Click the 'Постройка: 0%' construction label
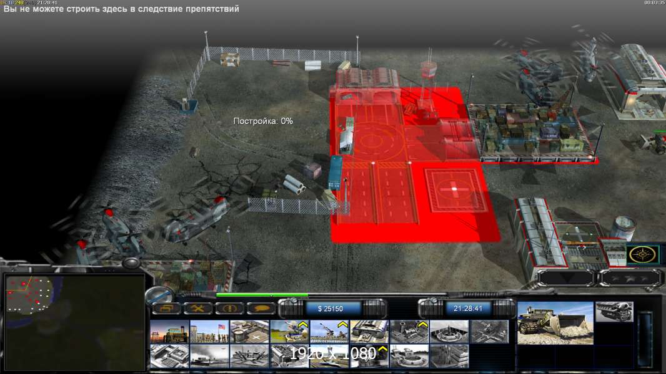Viewport: 666px width, 374px height. click(x=263, y=121)
